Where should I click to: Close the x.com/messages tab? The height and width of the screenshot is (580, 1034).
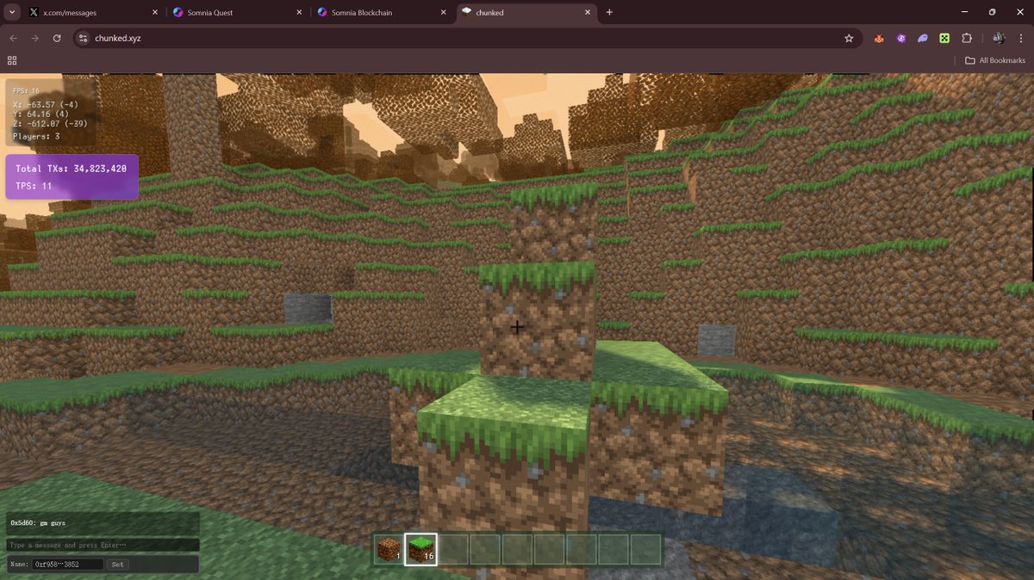tap(155, 13)
